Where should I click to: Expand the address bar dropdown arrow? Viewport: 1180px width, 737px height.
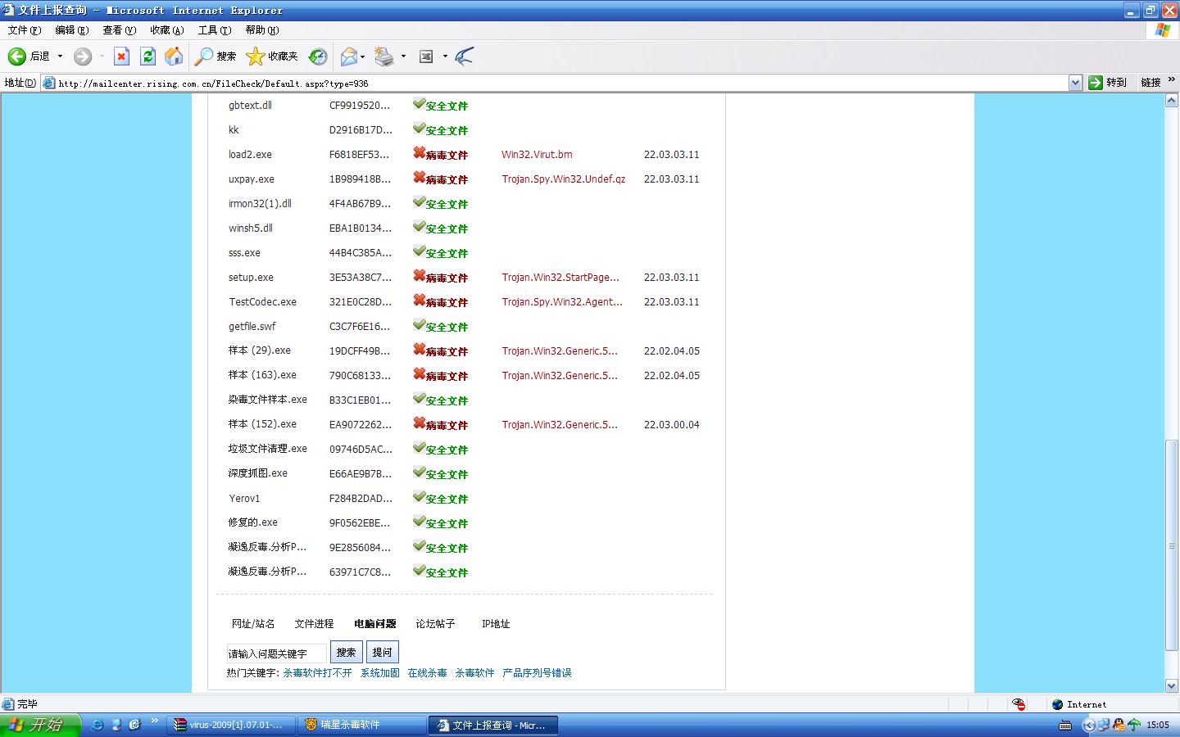(1075, 83)
